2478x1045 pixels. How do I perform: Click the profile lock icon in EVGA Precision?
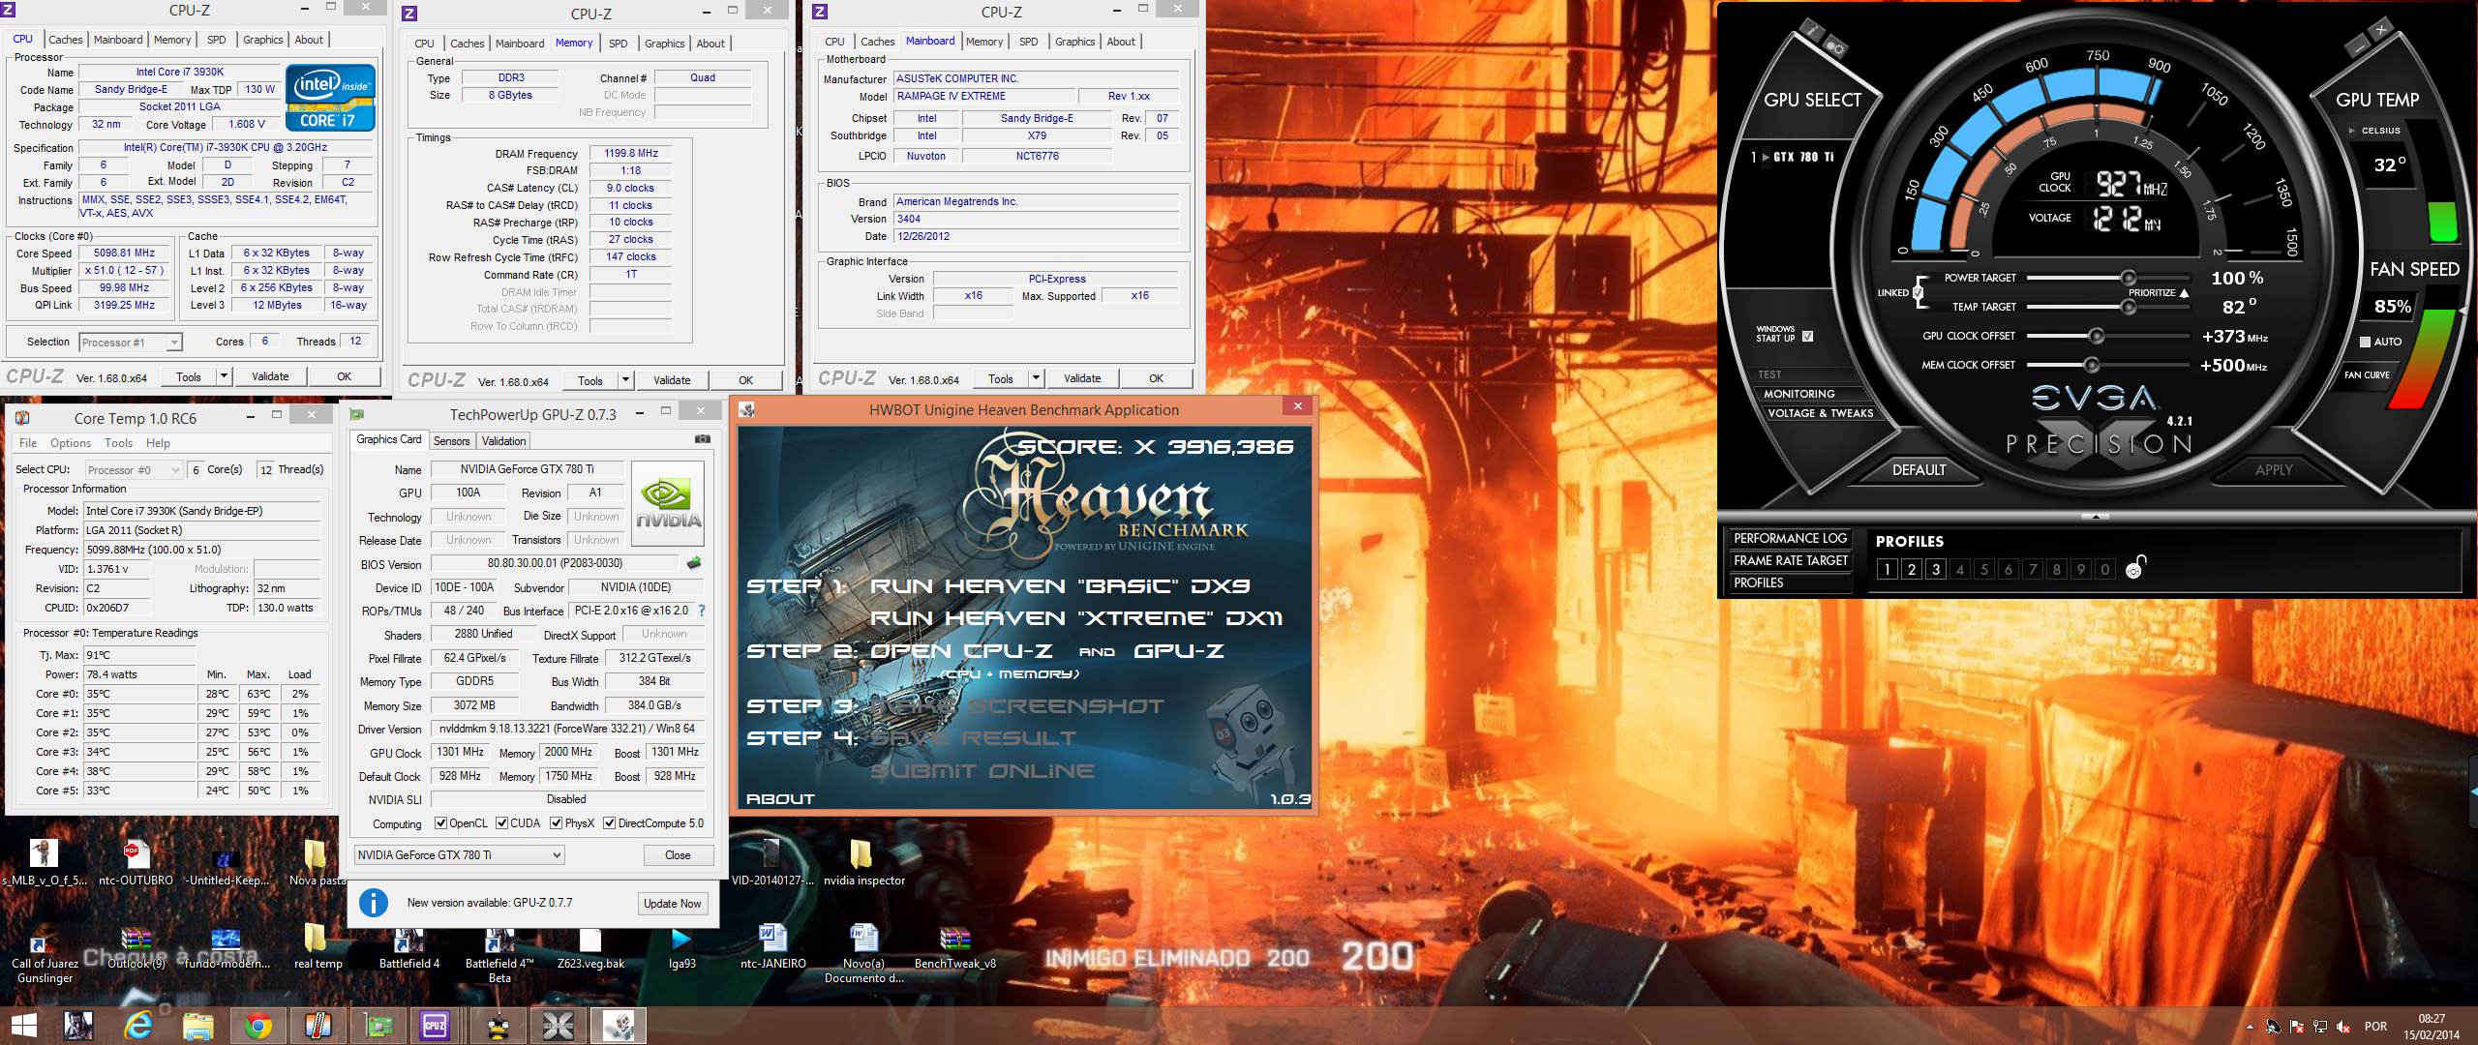click(2136, 568)
